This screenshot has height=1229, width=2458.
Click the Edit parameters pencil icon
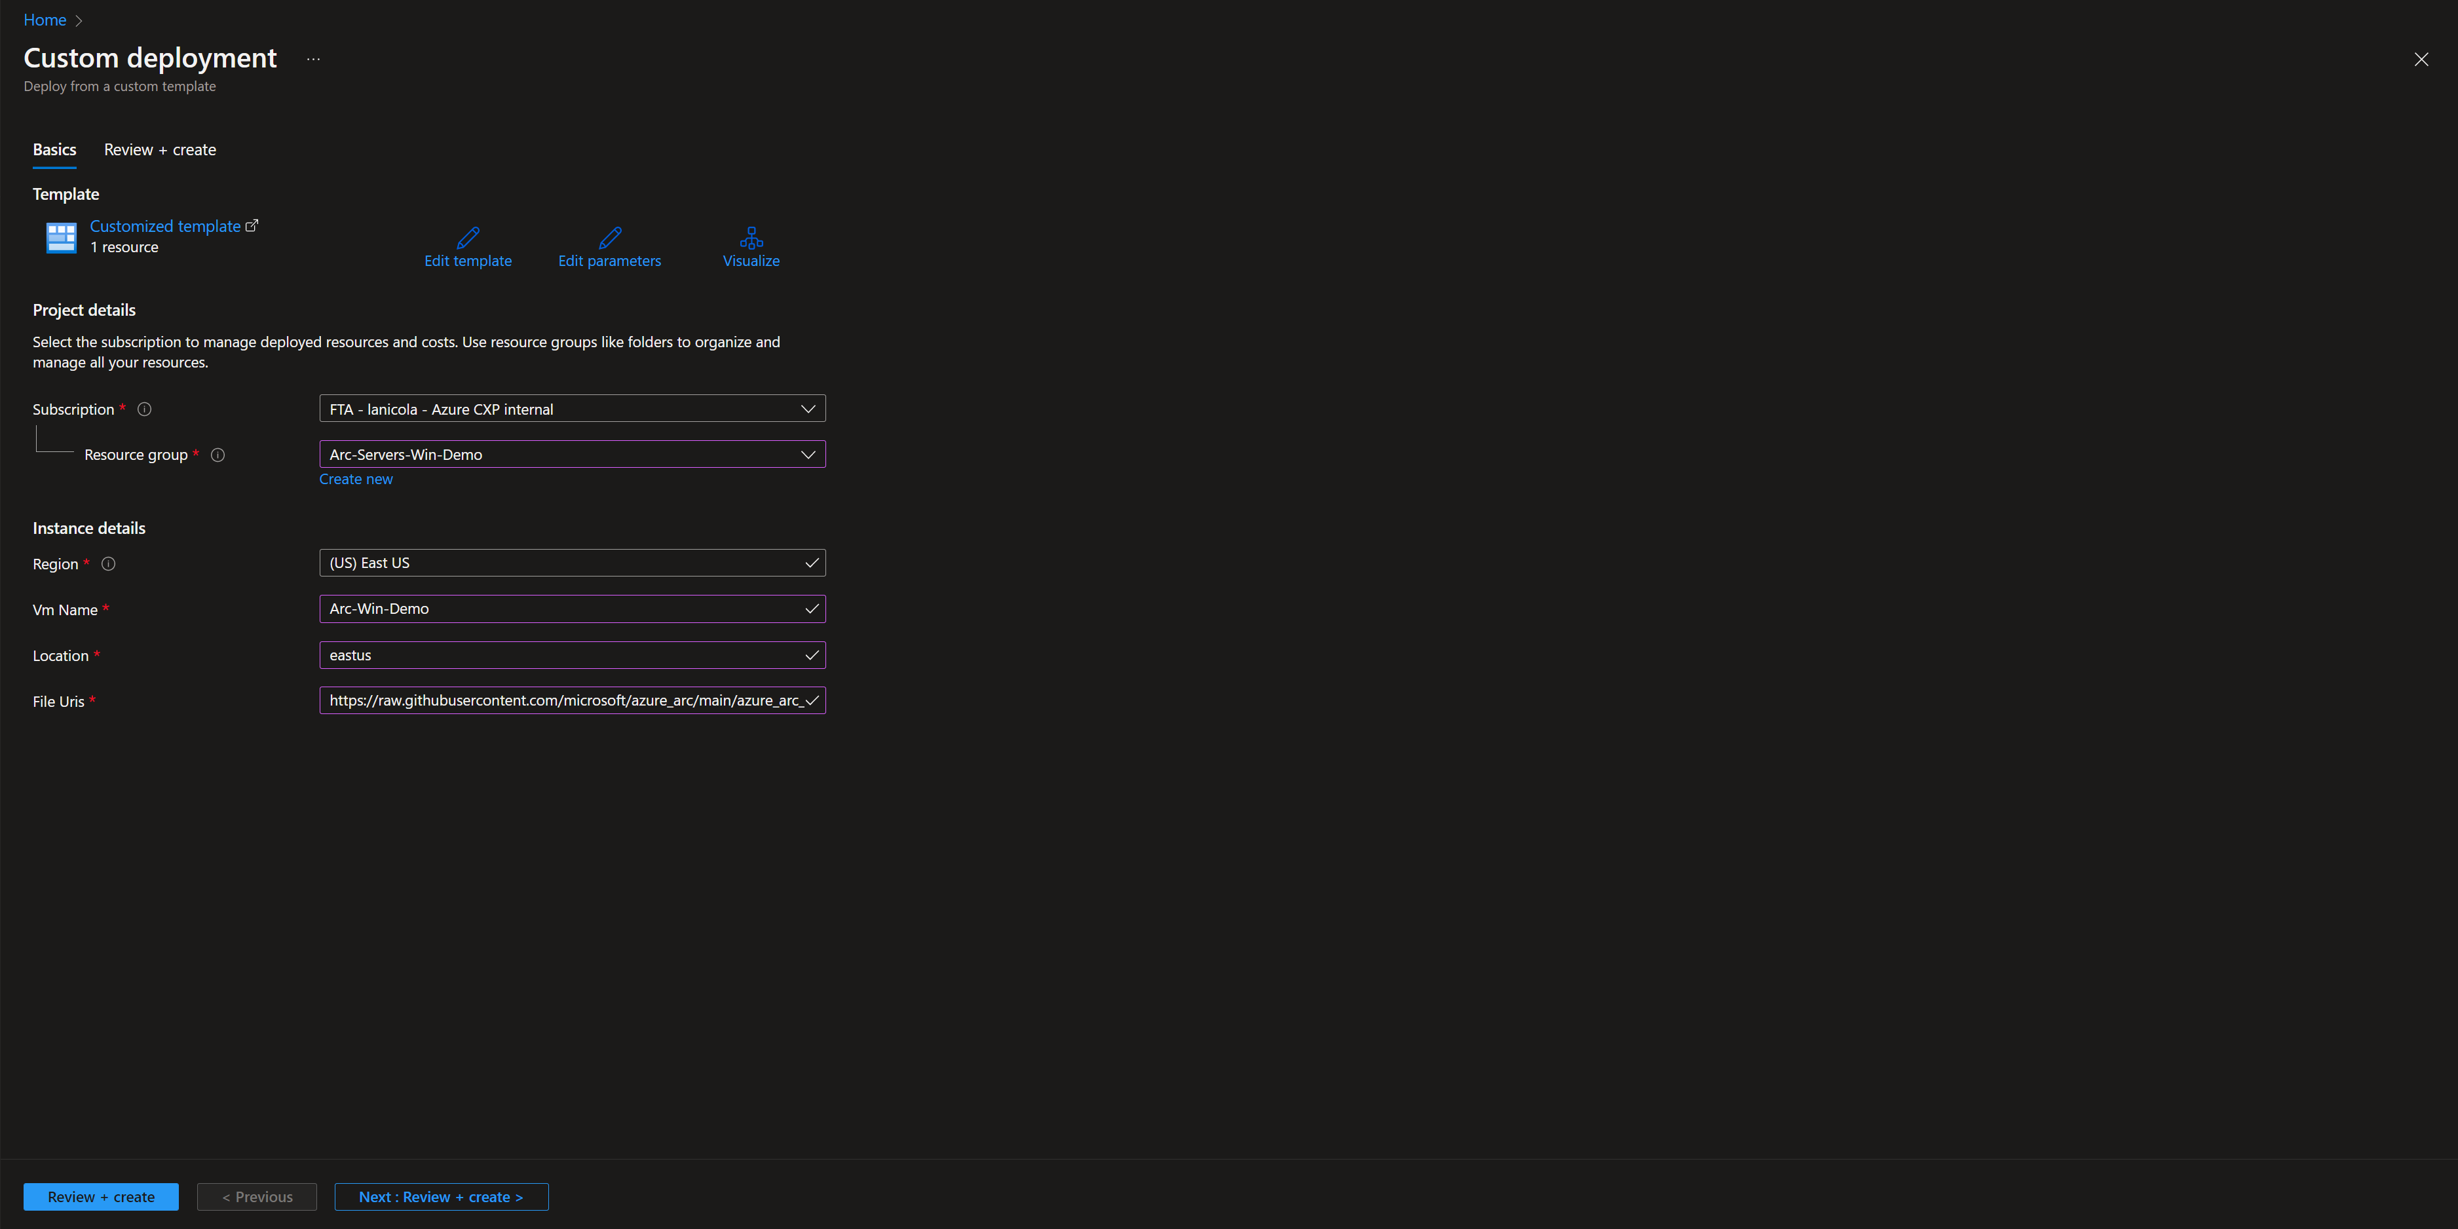click(x=610, y=236)
